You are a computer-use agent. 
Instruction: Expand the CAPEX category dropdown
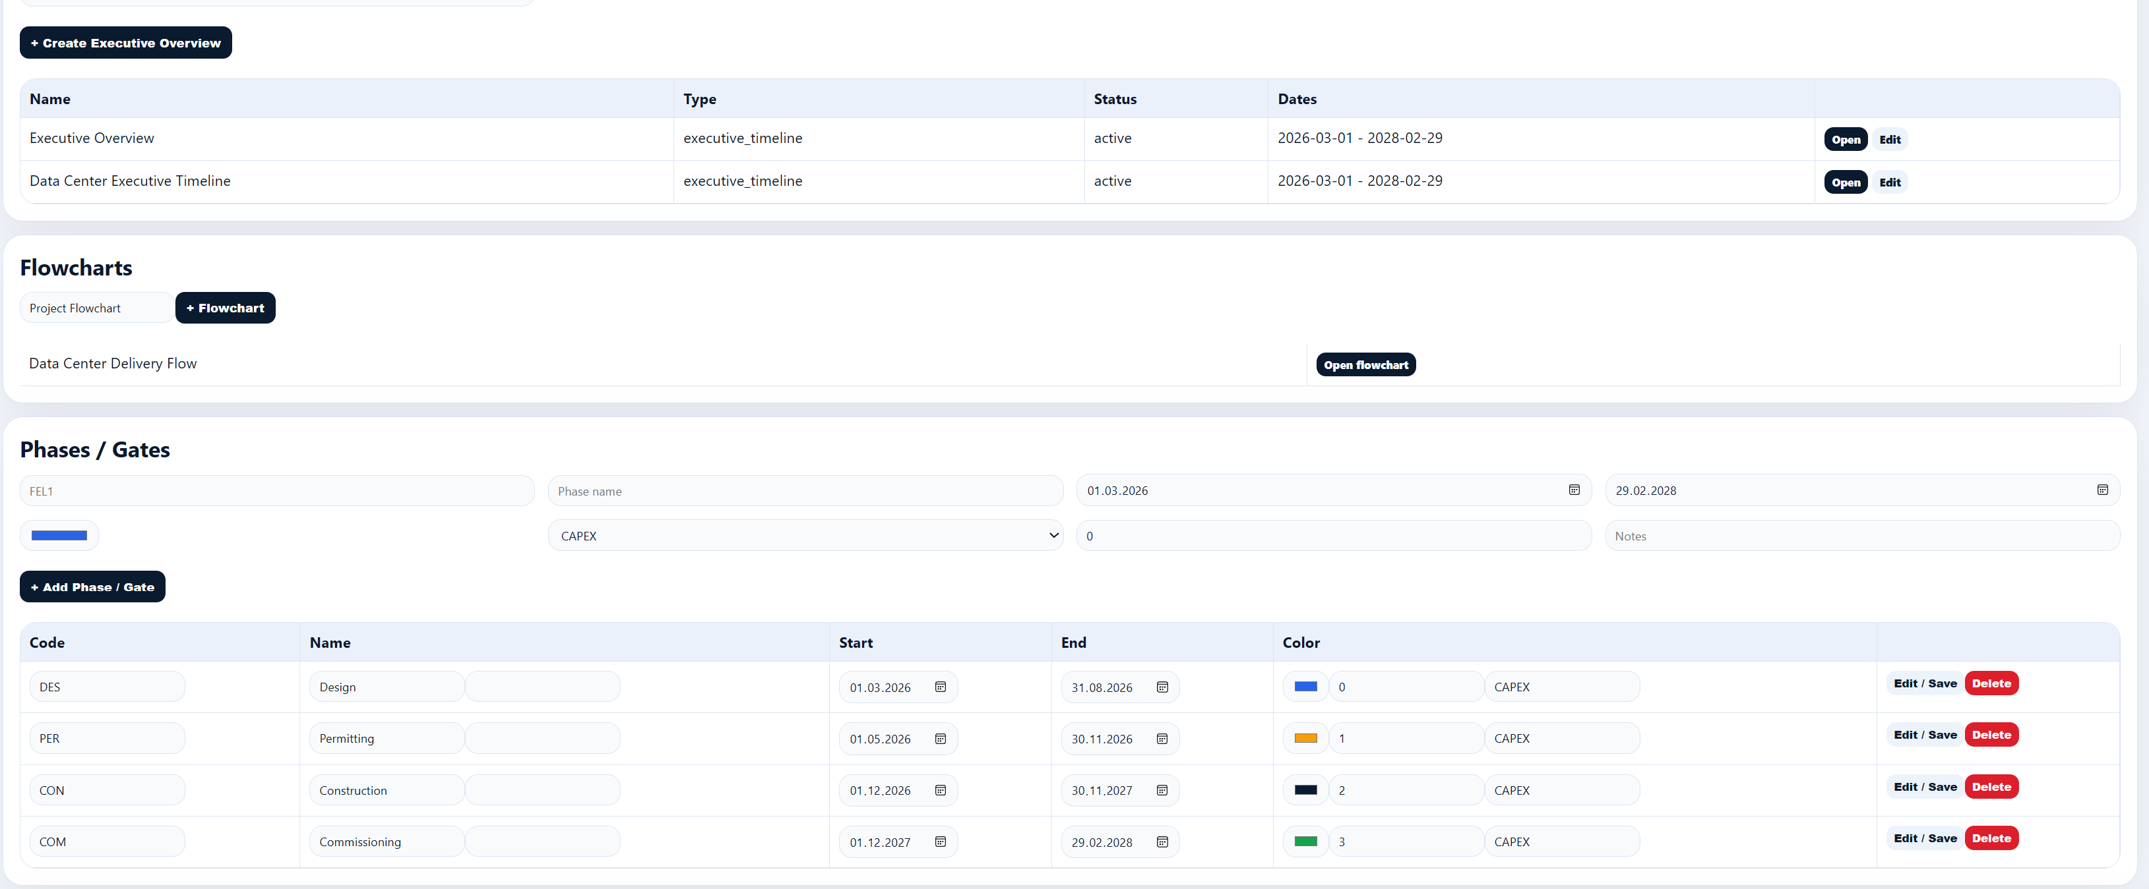pyautogui.click(x=805, y=536)
